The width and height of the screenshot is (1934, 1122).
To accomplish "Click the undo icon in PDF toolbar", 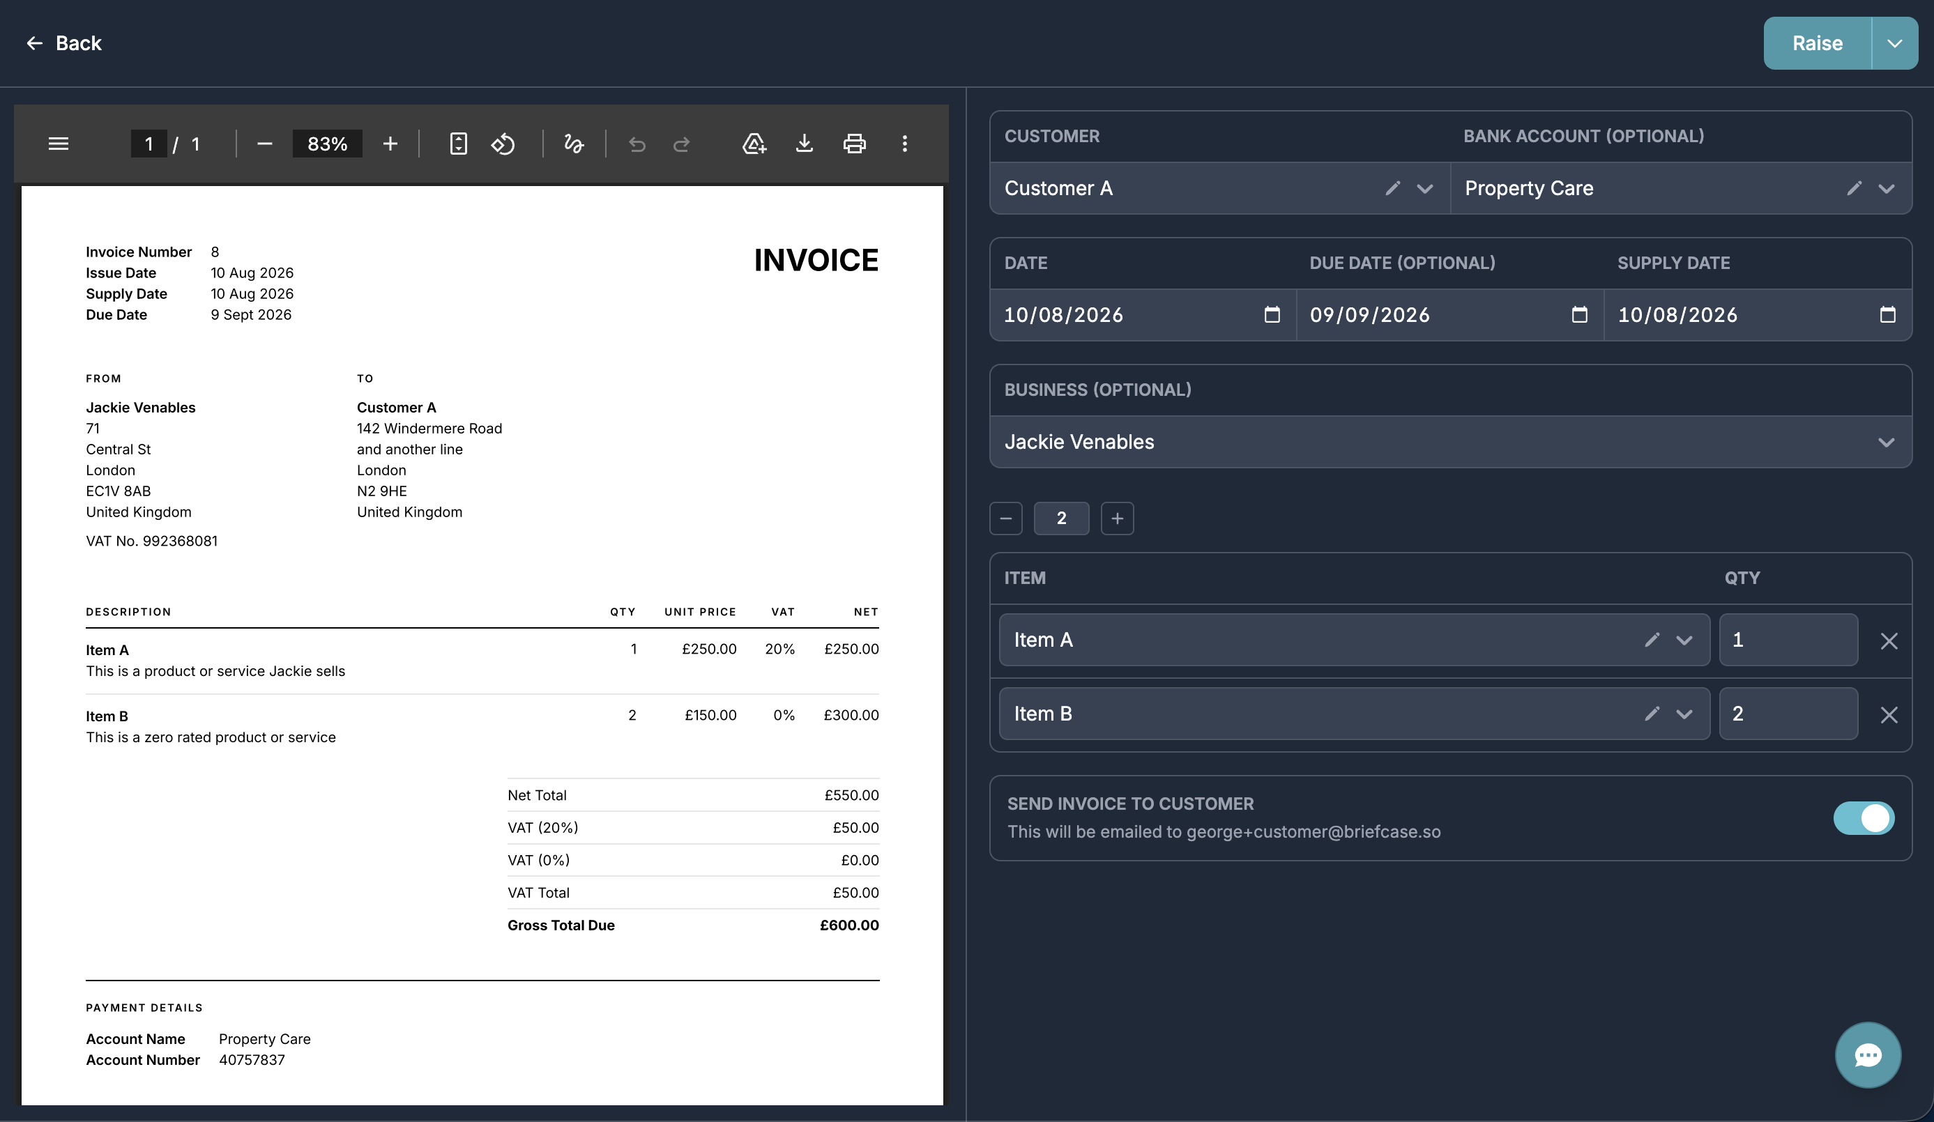I will [637, 144].
